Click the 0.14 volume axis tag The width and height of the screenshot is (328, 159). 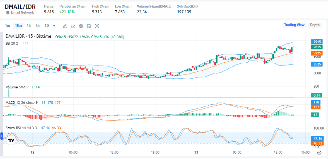(316, 96)
